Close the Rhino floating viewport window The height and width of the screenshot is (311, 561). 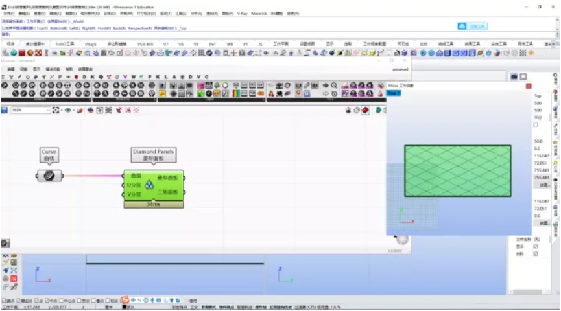coord(528,86)
